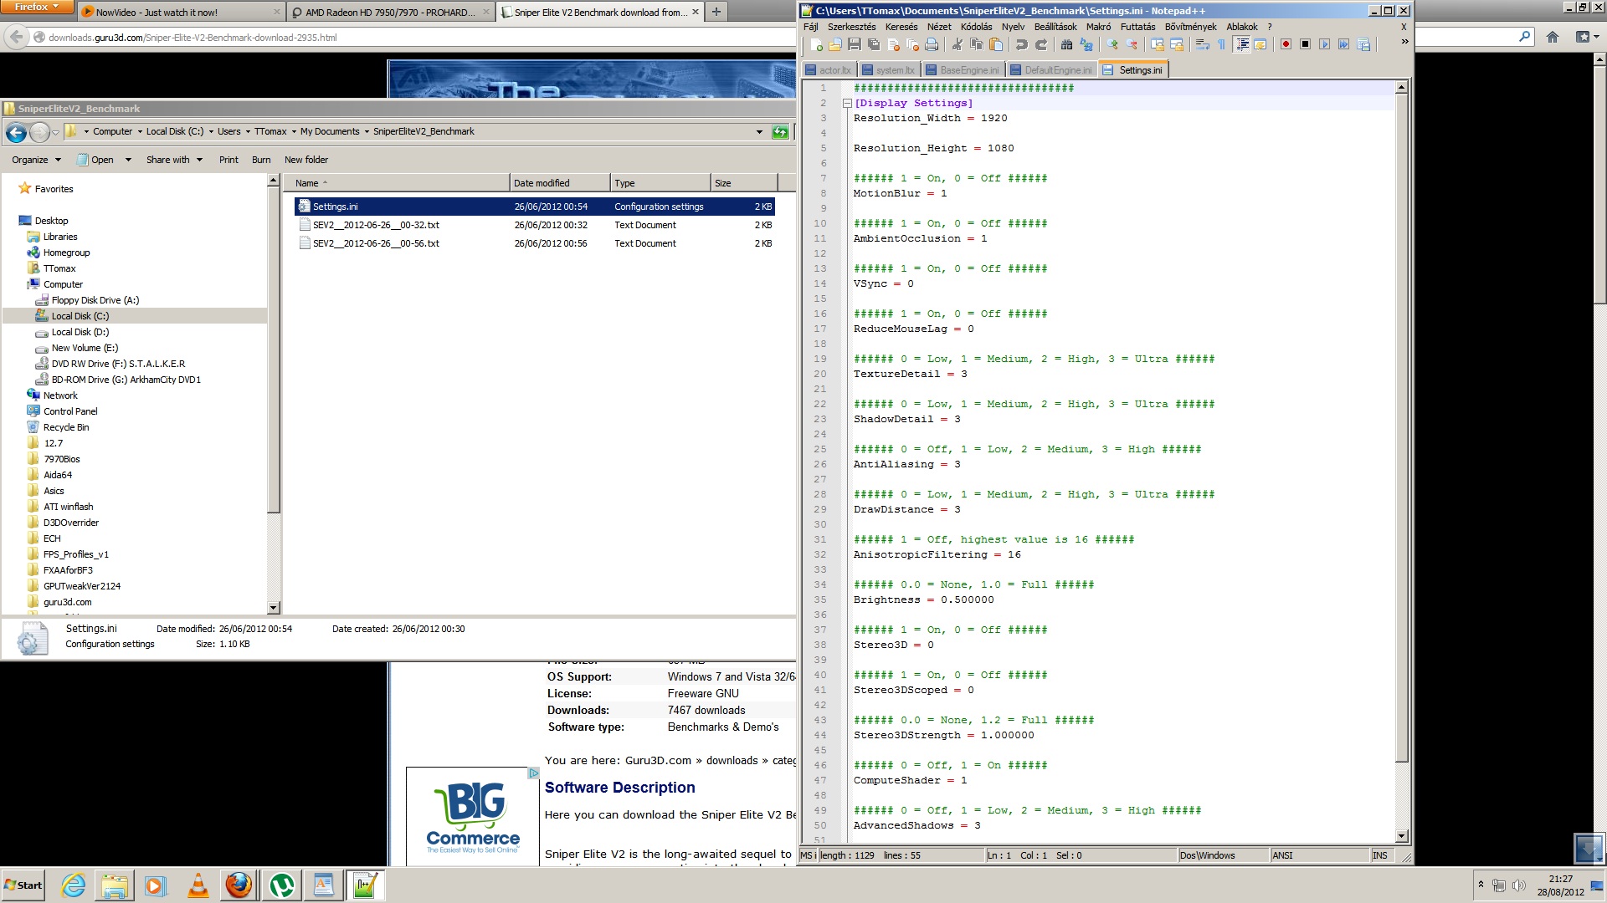Image resolution: width=1607 pixels, height=903 pixels.
Task: Expand the hidden Notepad++ toolbar chevron
Action: point(1404,41)
